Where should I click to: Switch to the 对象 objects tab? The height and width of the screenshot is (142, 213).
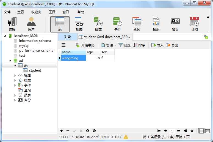click(68, 37)
